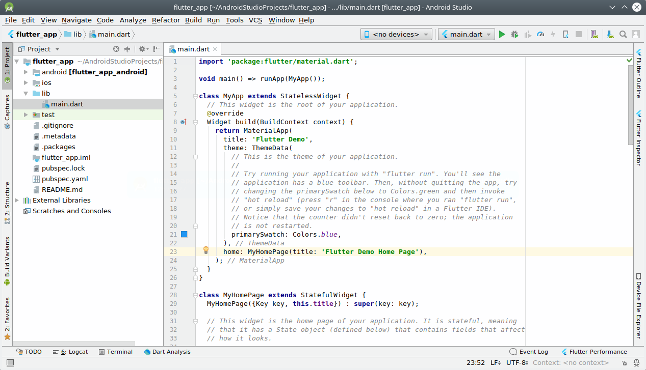Click the yellow lightbulb on line 23
The width and height of the screenshot is (646, 370).
click(206, 250)
